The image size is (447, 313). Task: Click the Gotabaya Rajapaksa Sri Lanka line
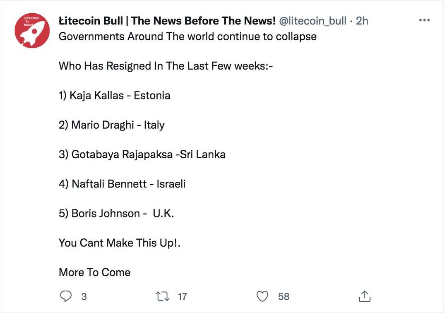click(x=142, y=154)
